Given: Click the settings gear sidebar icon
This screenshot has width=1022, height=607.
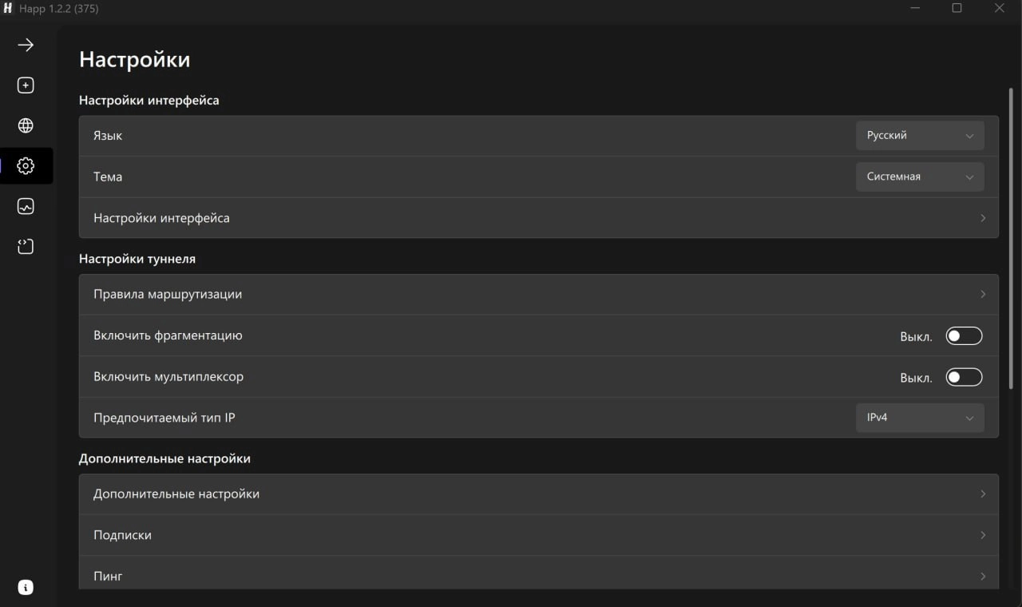Looking at the screenshot, I should (26, 165).
